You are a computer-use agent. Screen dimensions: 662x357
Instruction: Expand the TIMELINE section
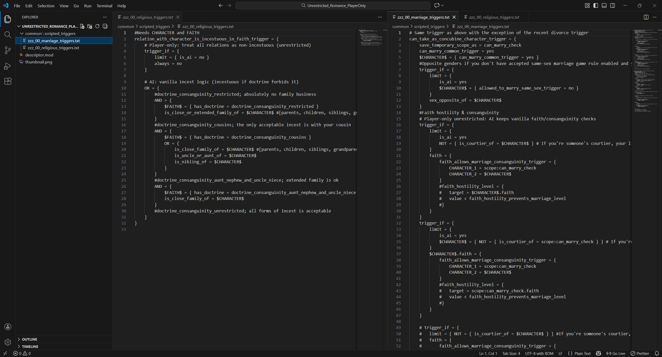(30, 346)
